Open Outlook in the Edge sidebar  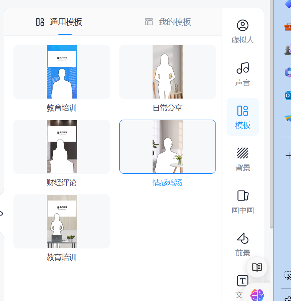coord(288,95)
